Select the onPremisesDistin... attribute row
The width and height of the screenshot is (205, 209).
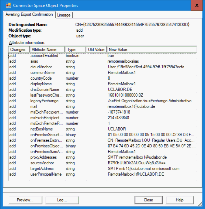pos(102,140)
